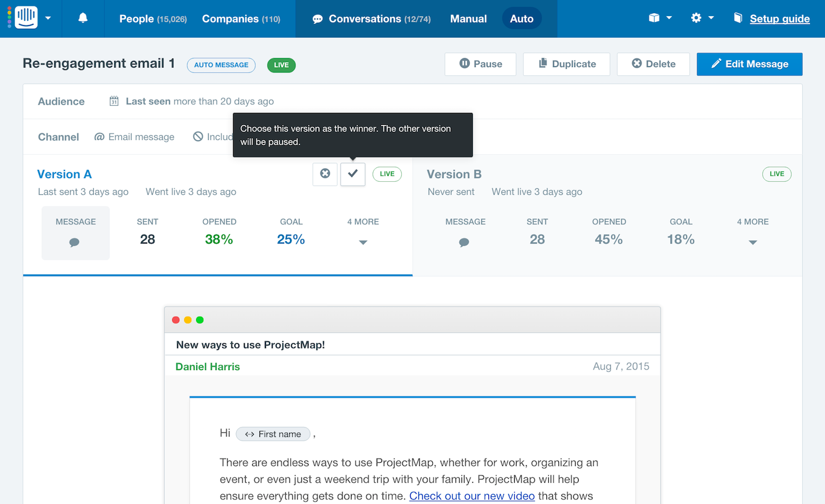Screen dimensions: 825x504
Task: Select the Email message channel label
Action: [x=141, y=137]
